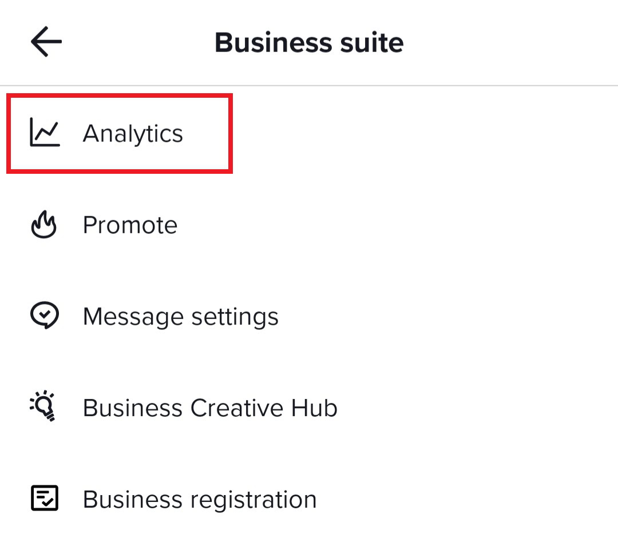The image size is (618, 554).
Task: Open the Business registration entry
Action: point(199,500)
